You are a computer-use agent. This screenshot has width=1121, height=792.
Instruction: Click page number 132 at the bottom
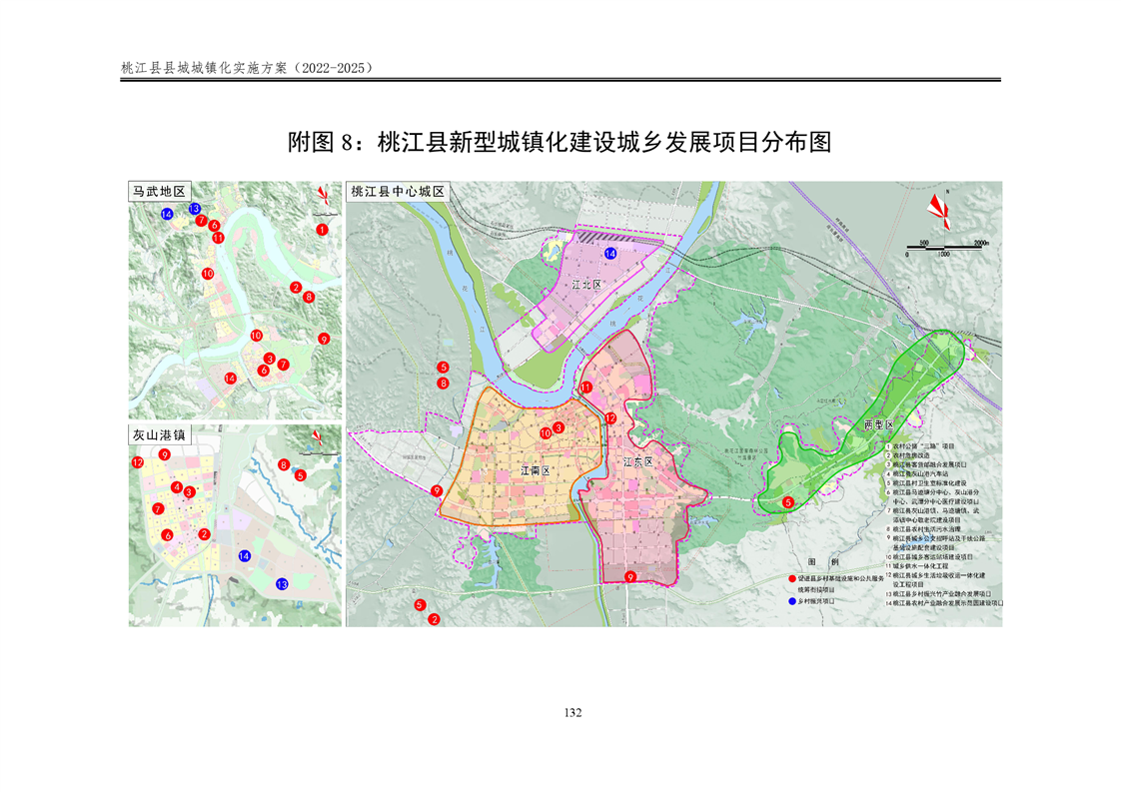pos(572,713)
